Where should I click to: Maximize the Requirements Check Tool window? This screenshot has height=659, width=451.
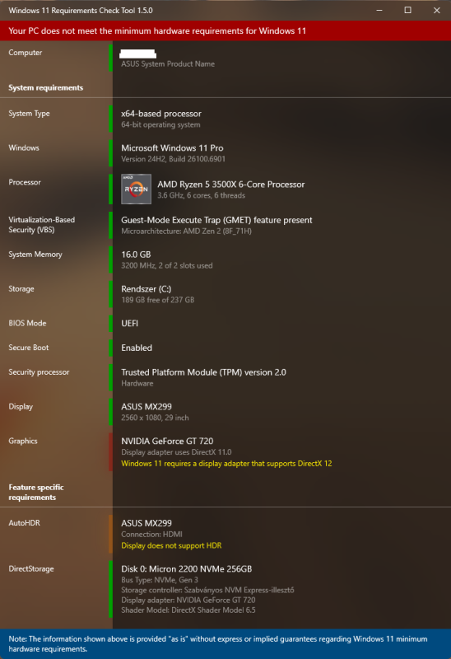[x=407, y=10]
